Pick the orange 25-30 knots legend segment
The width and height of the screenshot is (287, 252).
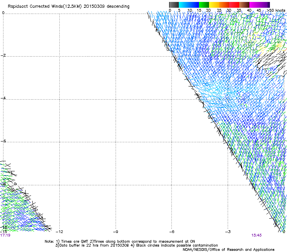224,5
